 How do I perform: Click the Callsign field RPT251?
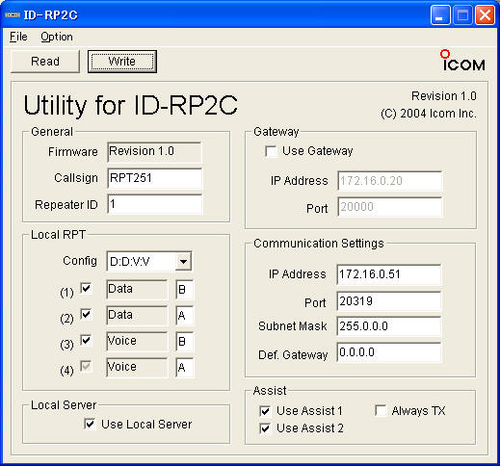click(x=154, y=178)
